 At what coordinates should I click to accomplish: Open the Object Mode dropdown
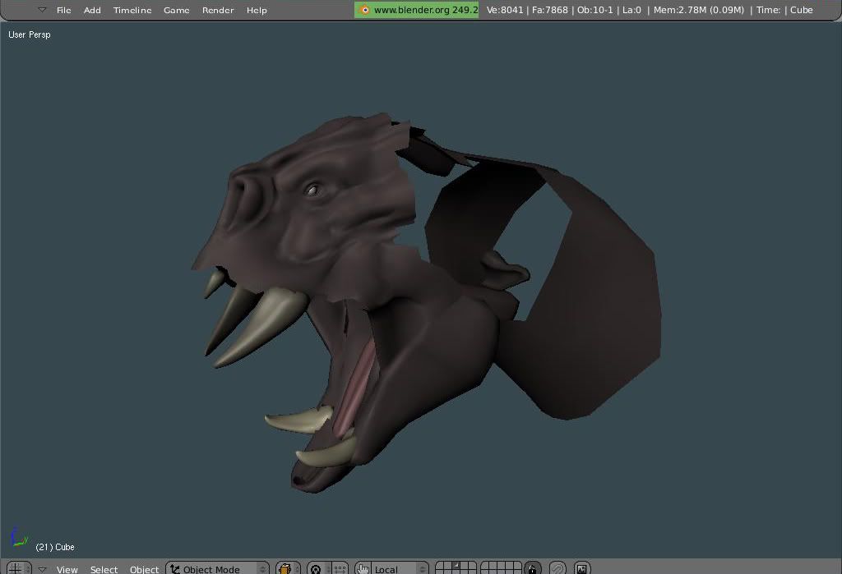[x=217, y=568]
